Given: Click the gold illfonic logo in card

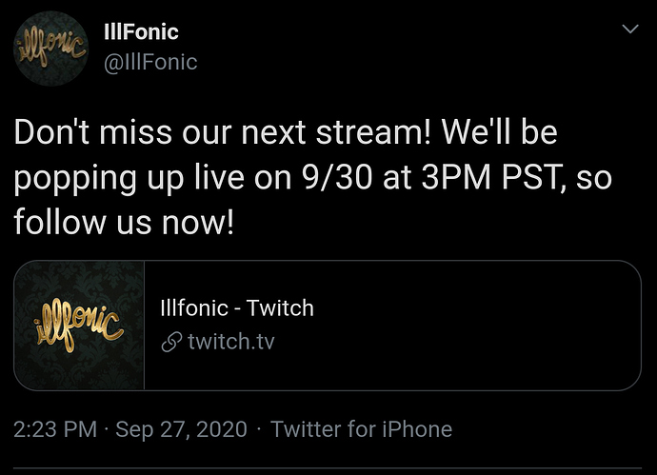Looking at the screenshot, I should tap(78, 327).
